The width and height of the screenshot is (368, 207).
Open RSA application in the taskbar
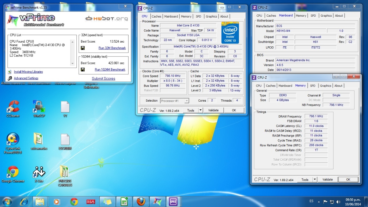tap(91, 202)
